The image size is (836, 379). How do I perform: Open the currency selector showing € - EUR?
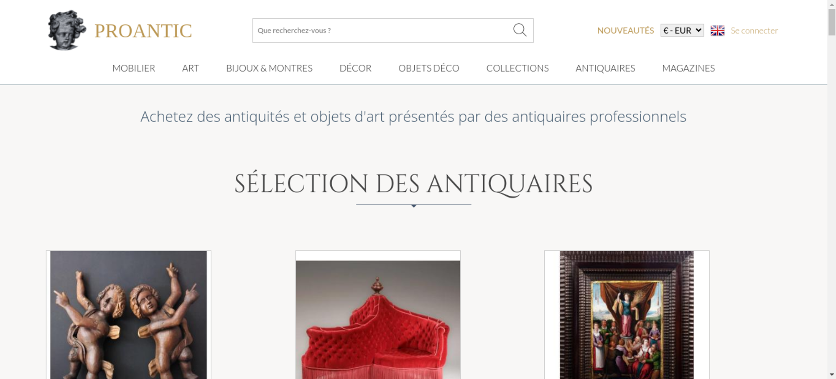682,30
